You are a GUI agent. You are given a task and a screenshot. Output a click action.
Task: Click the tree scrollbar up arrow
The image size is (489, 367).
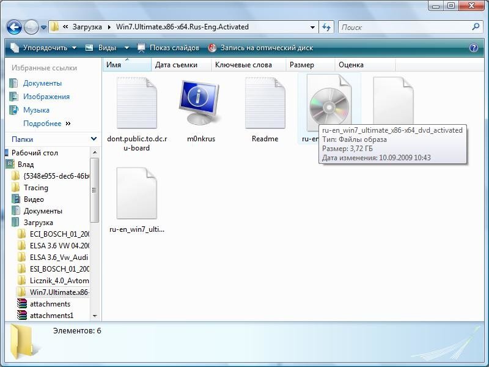point(95,152)
